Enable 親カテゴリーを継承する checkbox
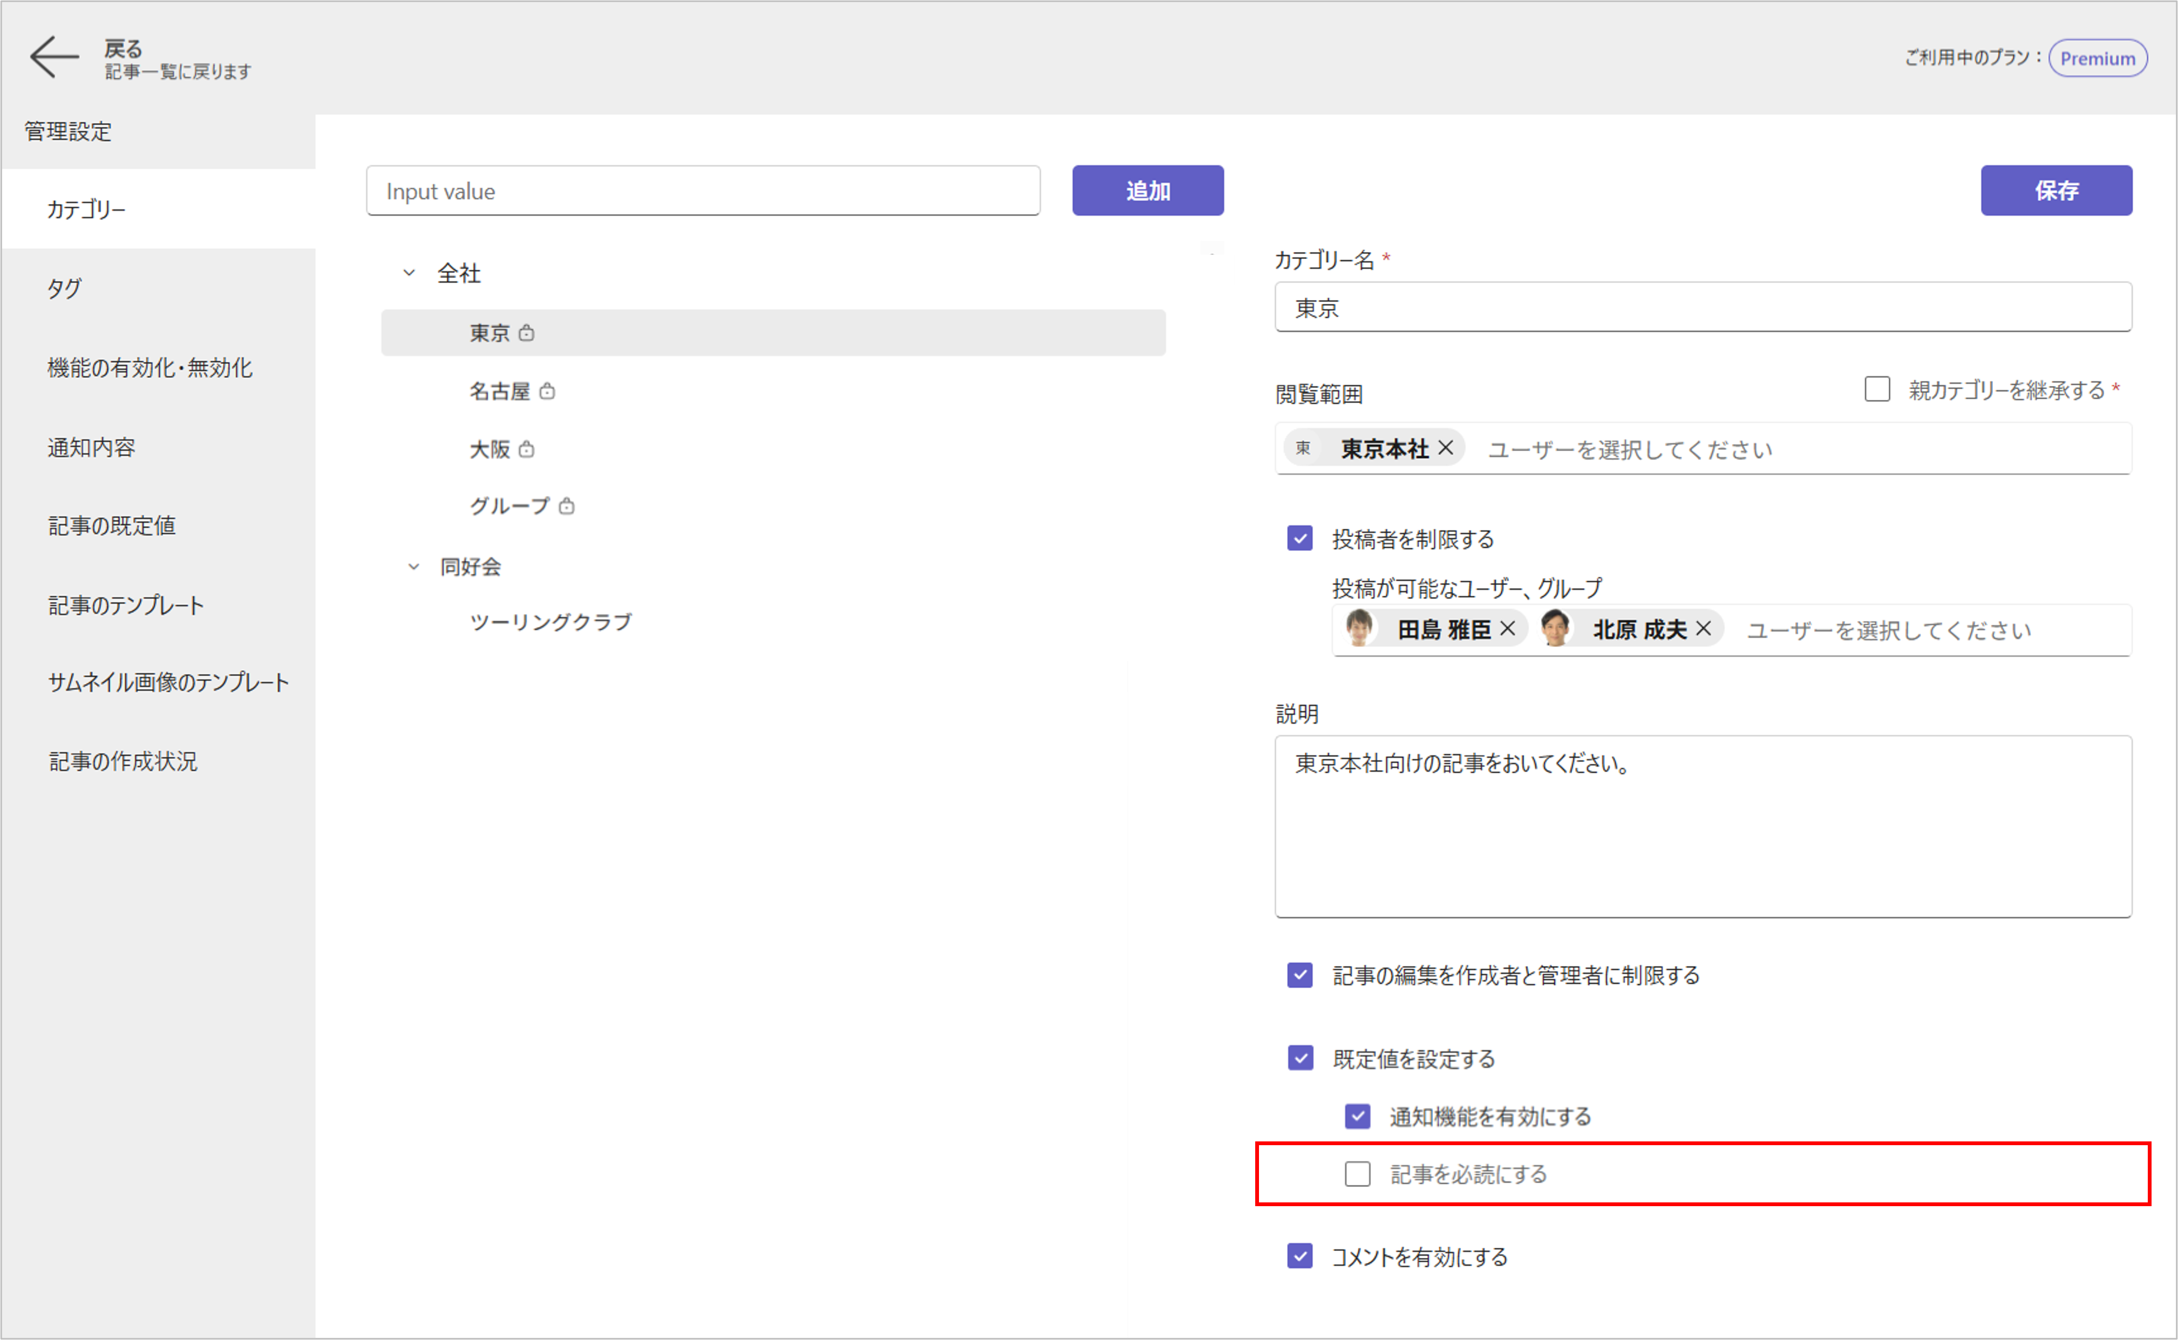This screenshot has height=1340, width=2178. click(1877, 390)
